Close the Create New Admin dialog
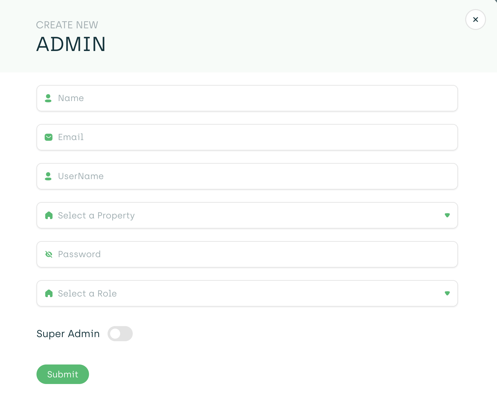497x401 pixels. click(x=475, y=20)
